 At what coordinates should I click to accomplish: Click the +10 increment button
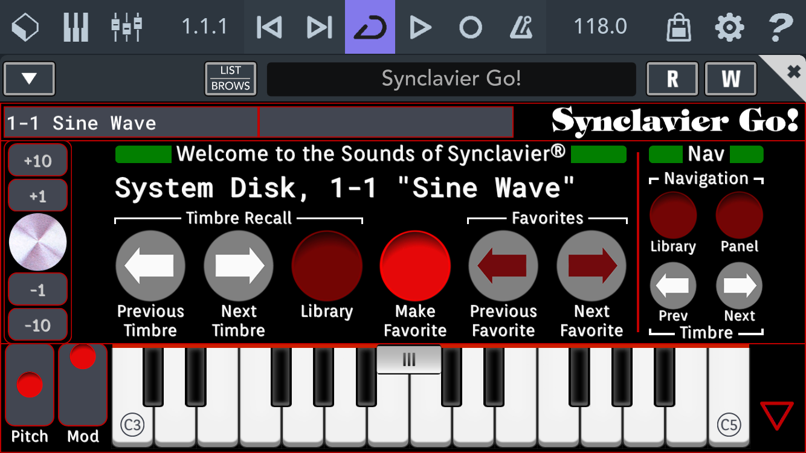37,161
